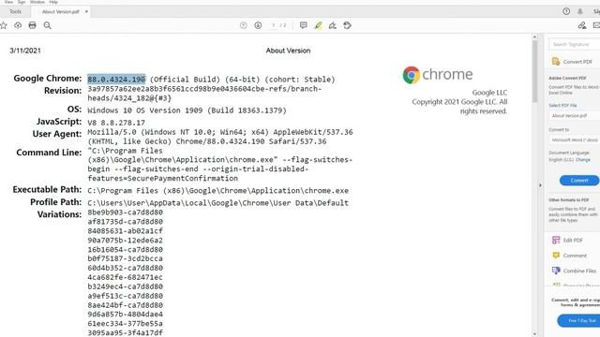Switch to the Tools tab

(x=15, y=11)
